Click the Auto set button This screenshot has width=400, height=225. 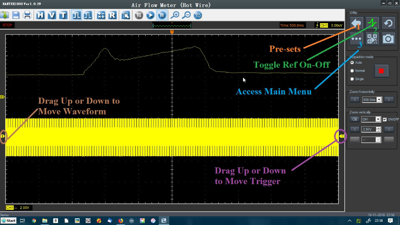click(x=139, y=15)
